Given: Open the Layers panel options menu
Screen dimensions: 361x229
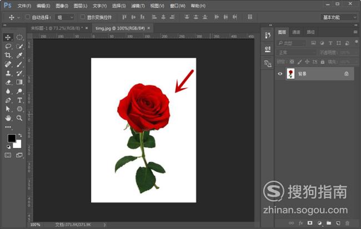Looking at the screenshot, I should pyautogui.click(x=355, y=32).
